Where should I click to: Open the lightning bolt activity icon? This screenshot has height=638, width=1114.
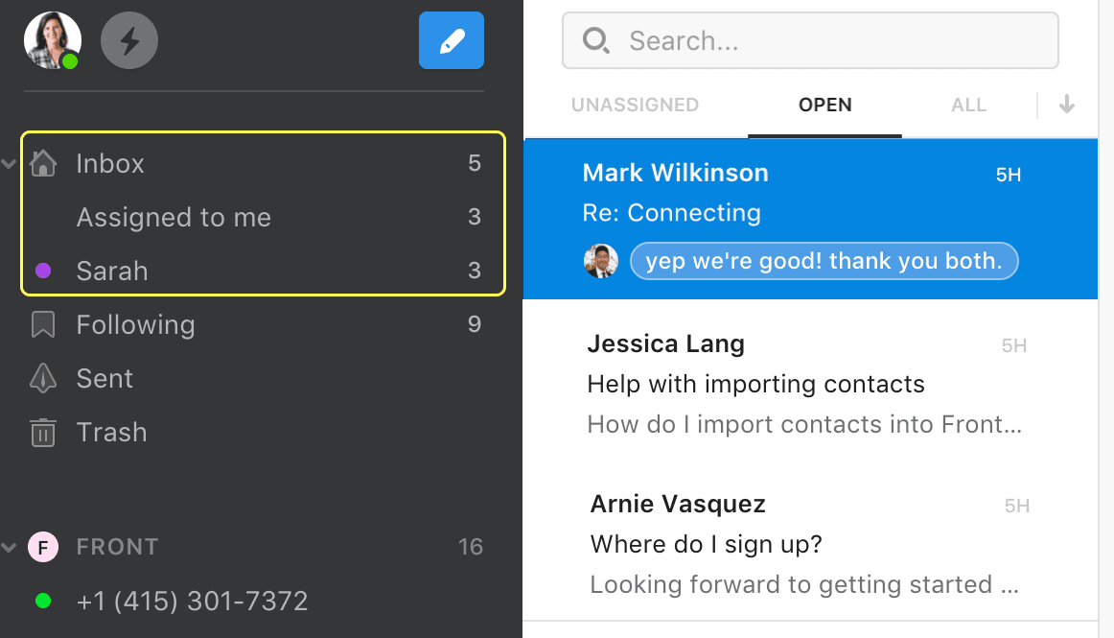tap(129, 40)
